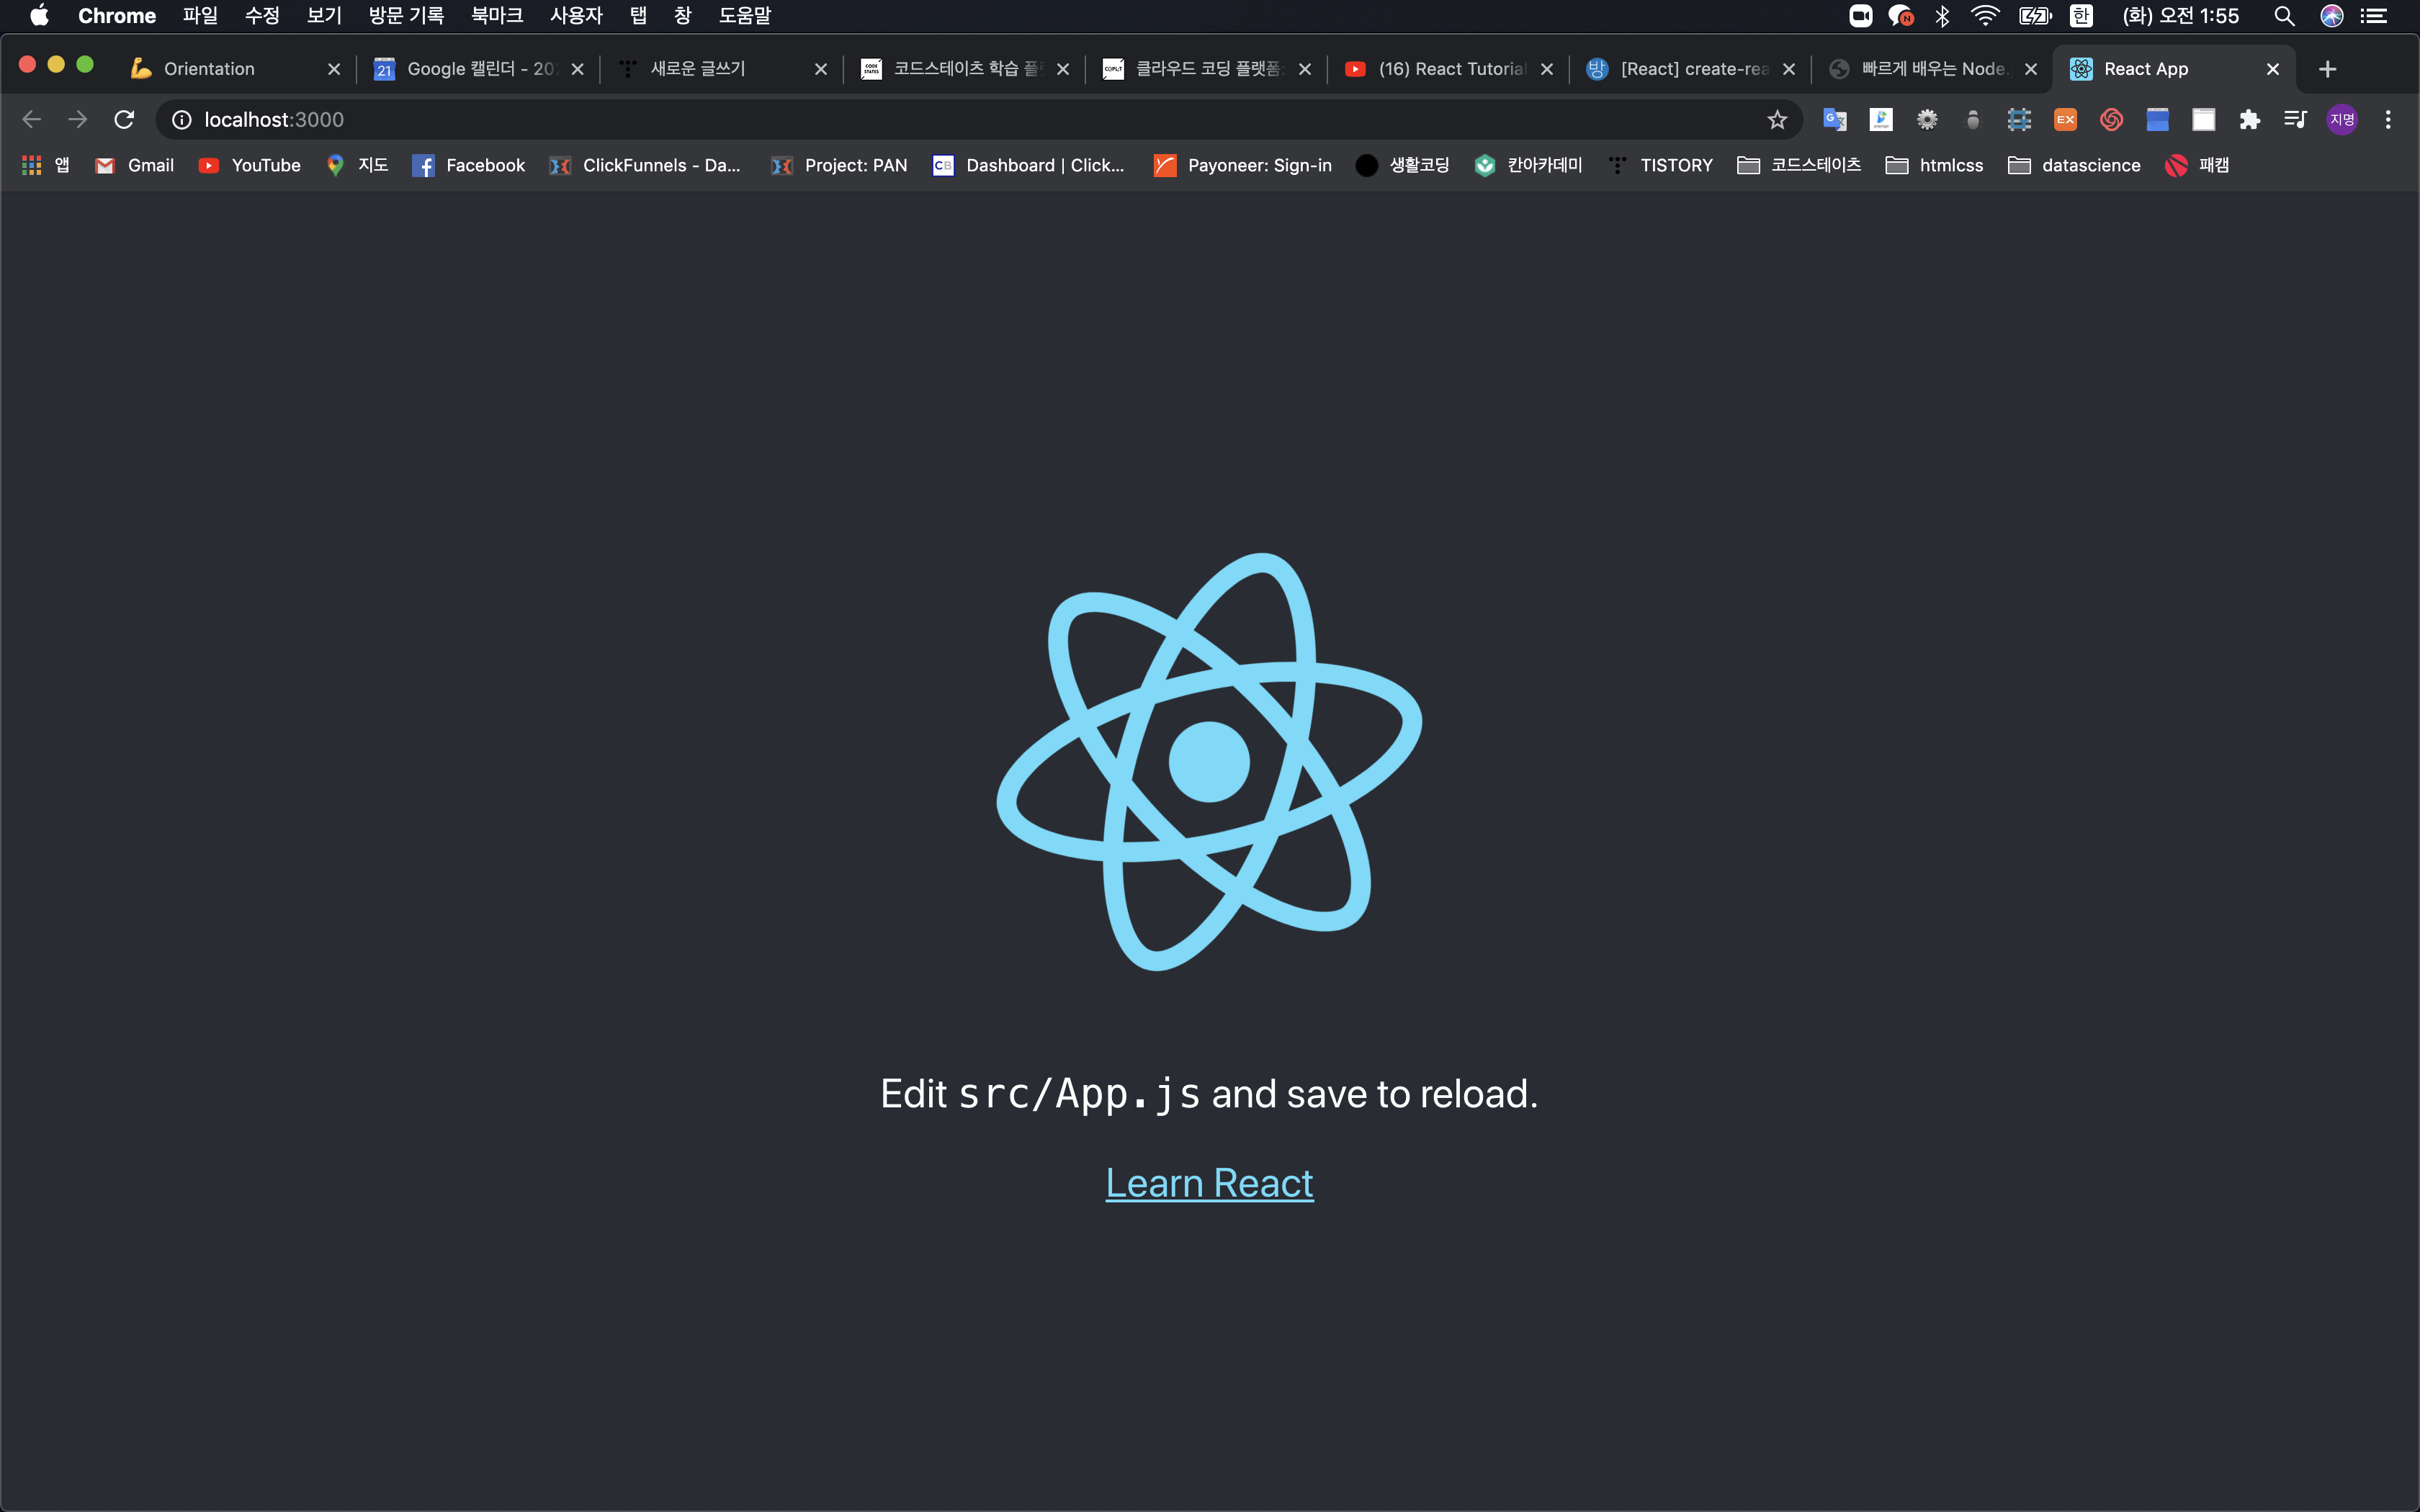Open Payoneer: Sign-in bookmark

(1243, 166)
